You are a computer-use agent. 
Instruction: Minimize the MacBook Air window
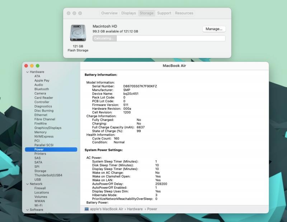32,66
